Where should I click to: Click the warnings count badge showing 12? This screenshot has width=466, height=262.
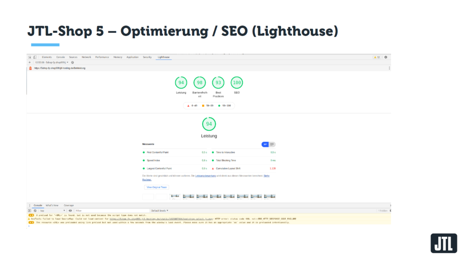377,57
